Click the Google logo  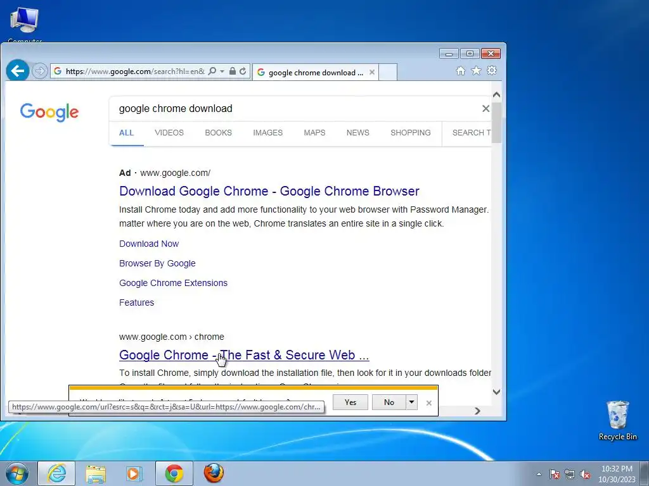49,112
